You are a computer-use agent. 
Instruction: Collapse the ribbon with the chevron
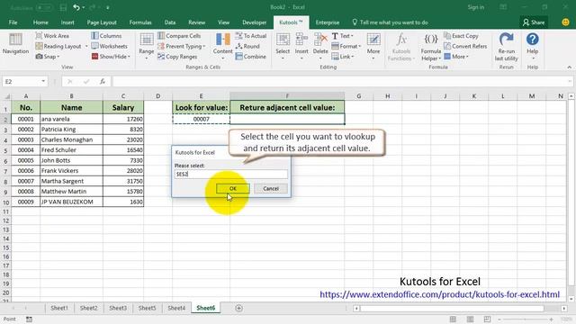click(570, 67)
